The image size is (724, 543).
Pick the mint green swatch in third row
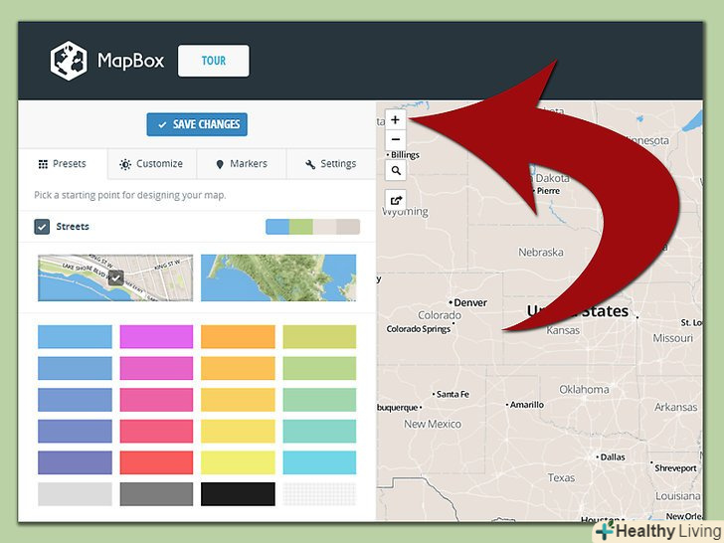click(319, 400)
